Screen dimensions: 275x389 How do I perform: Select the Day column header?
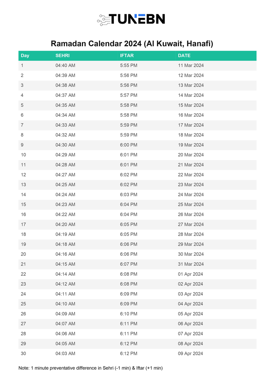pos(25,56)
